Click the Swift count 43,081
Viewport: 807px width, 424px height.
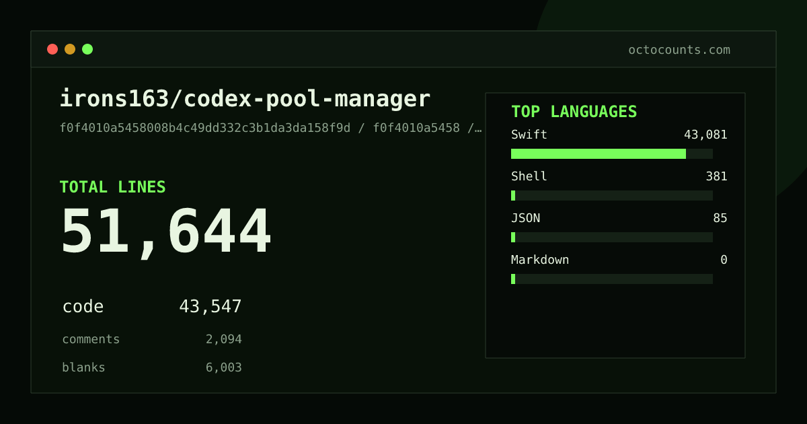click(x=705, y=135)
